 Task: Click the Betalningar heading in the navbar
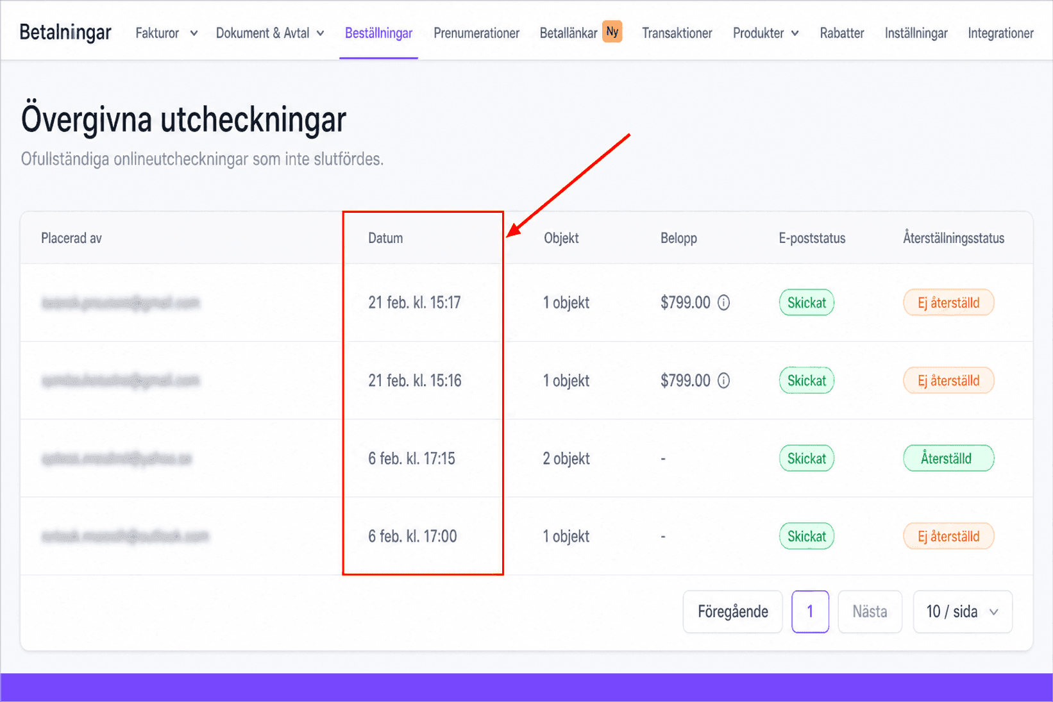pyautogui.click(x=65, y=32)
